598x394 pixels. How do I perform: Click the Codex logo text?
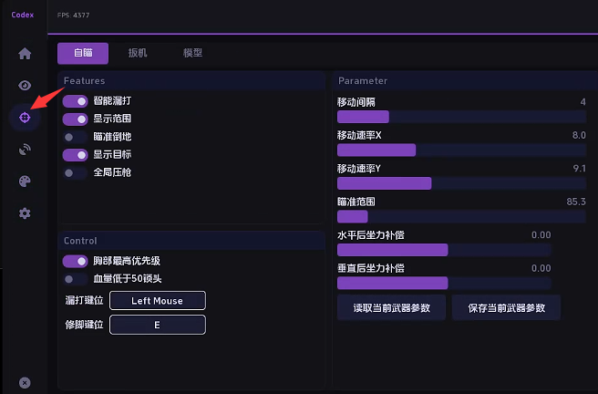[23, 15]
